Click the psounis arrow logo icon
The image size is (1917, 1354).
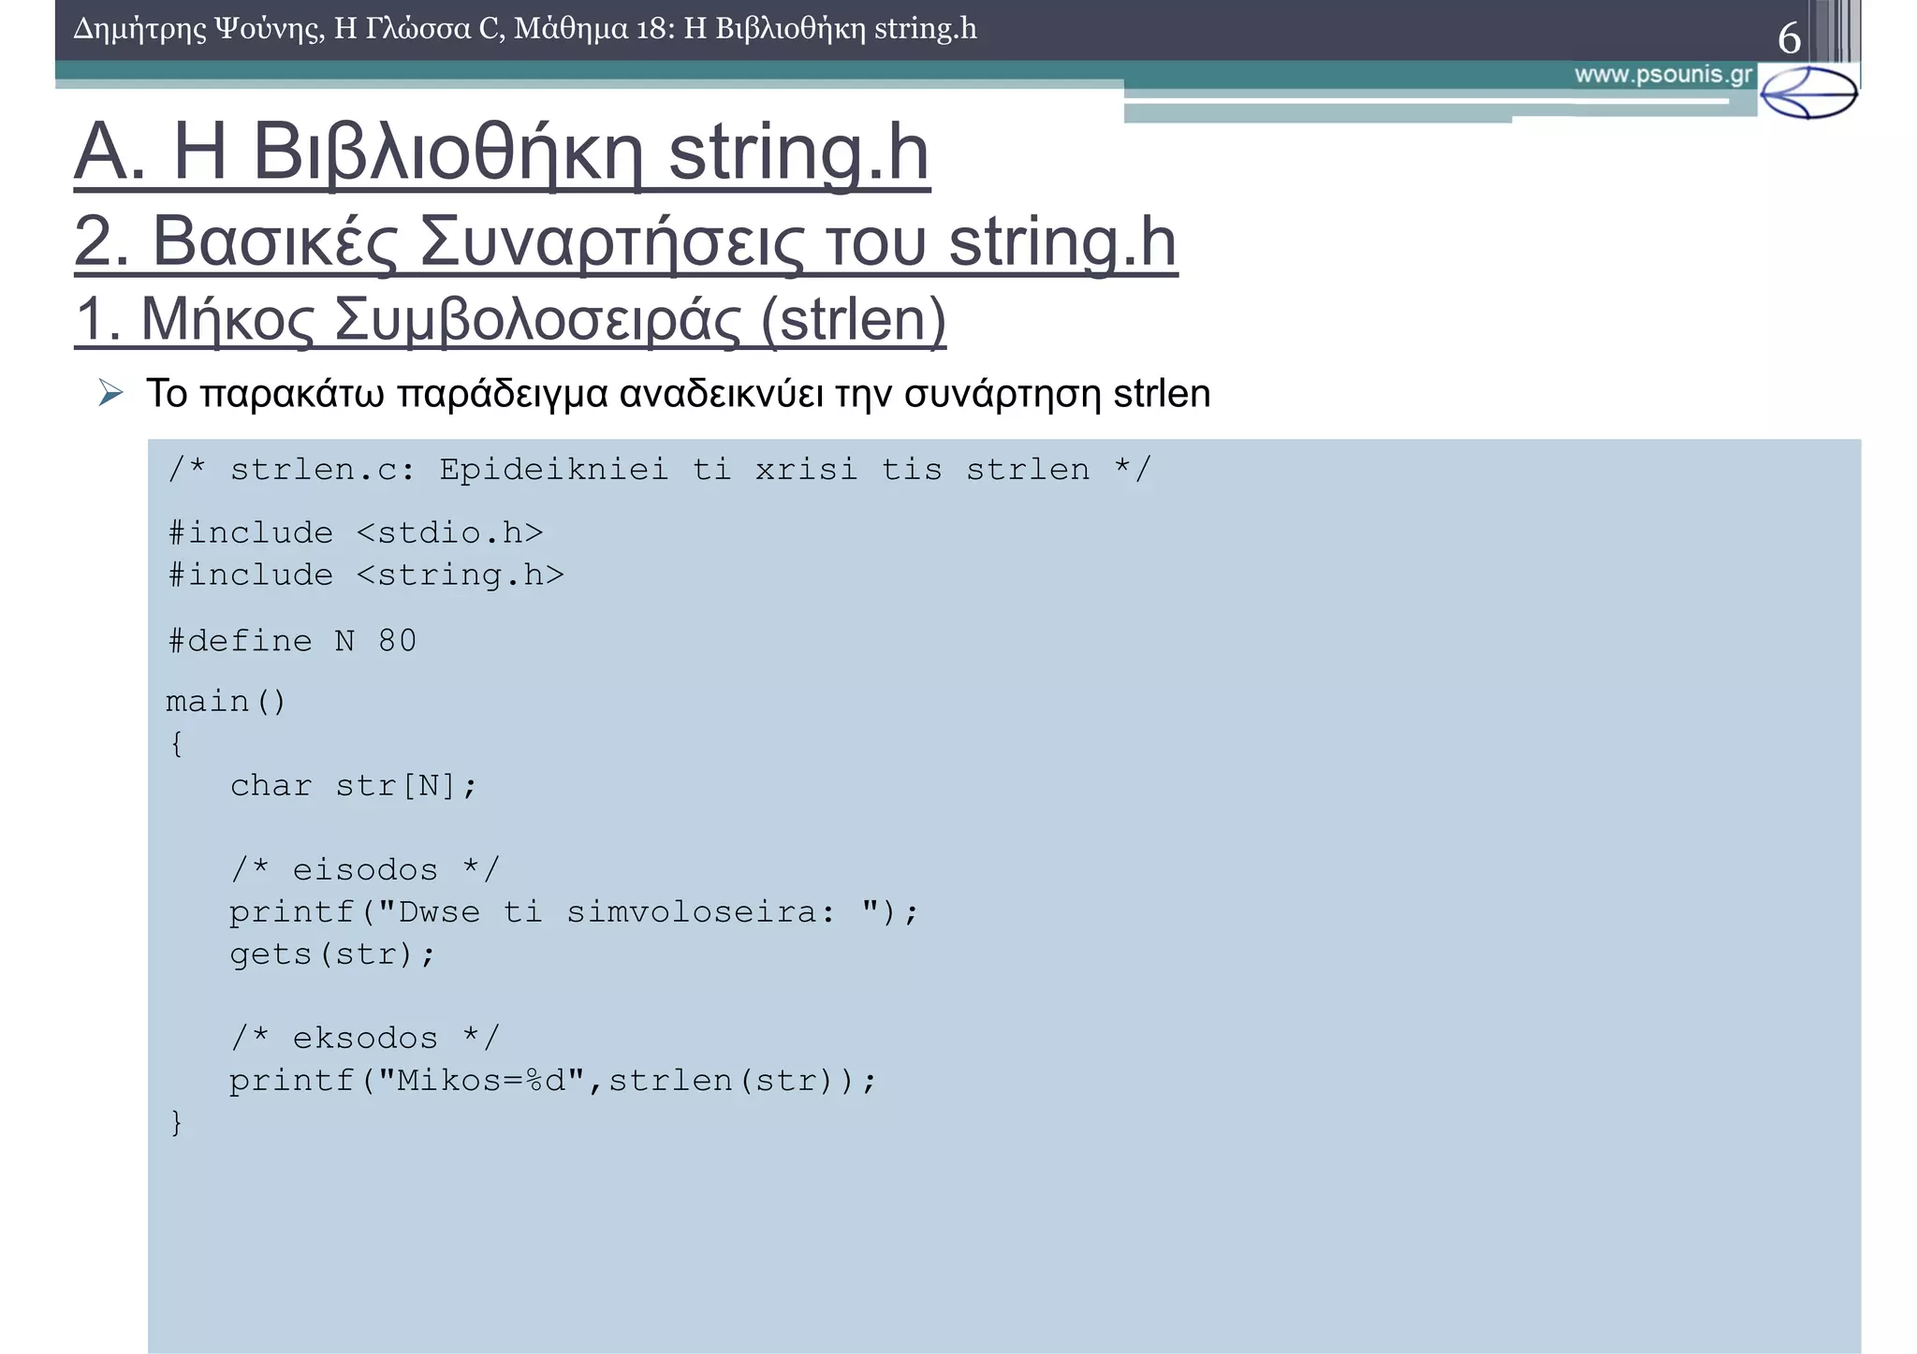point(1807,93)
